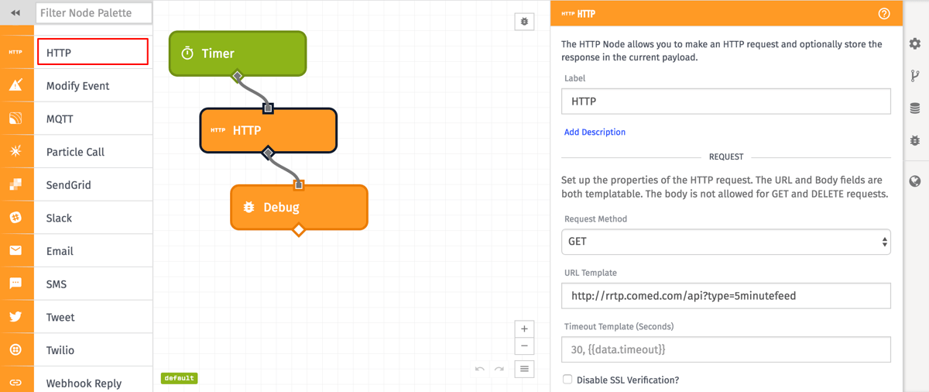Redo the last canvas change

[x=499, y=369]
